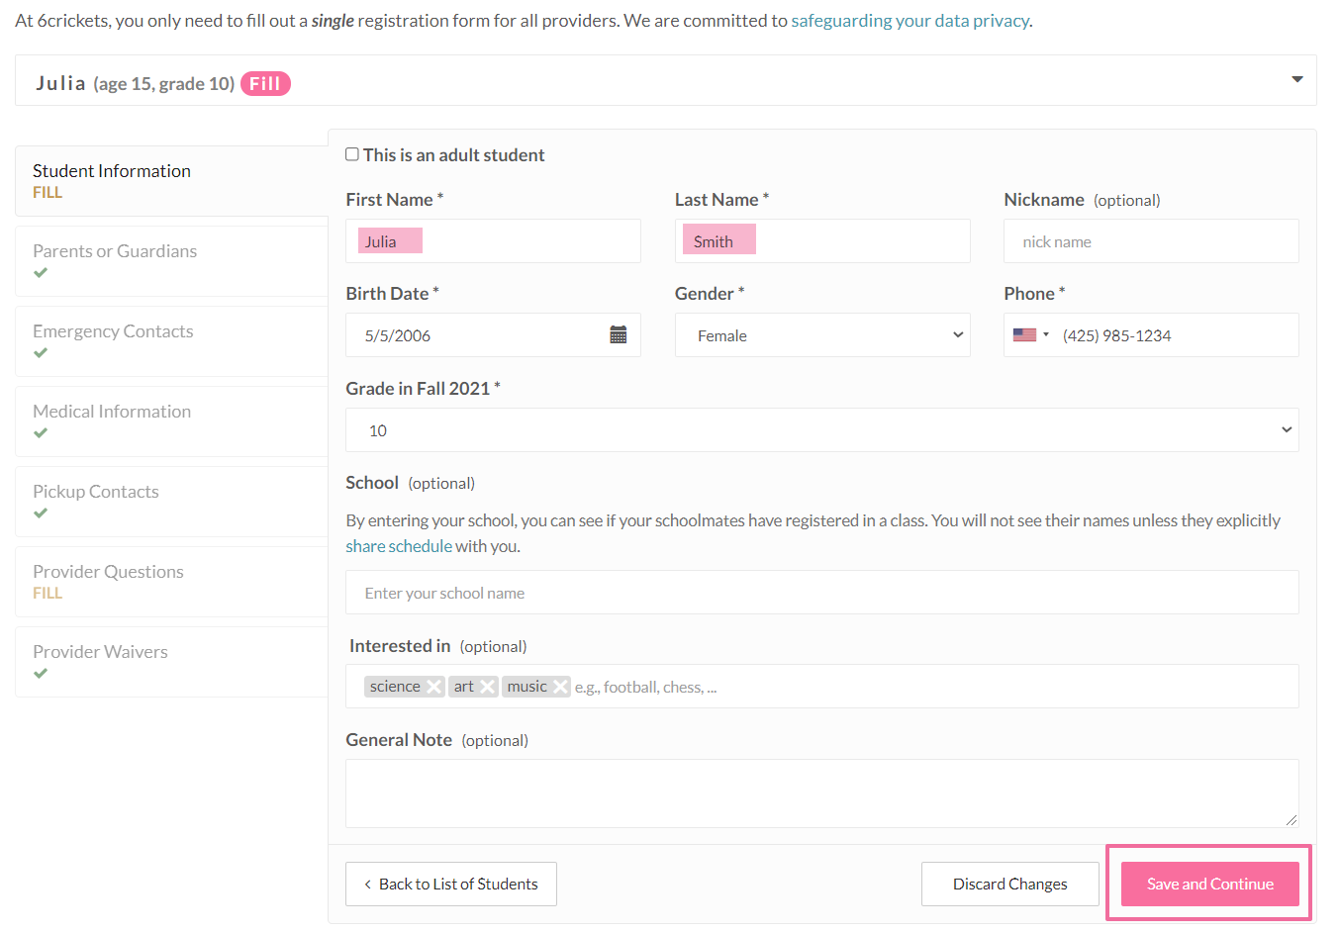
Task: Click Save and Continue button
Action: (x=1209, y=884)
